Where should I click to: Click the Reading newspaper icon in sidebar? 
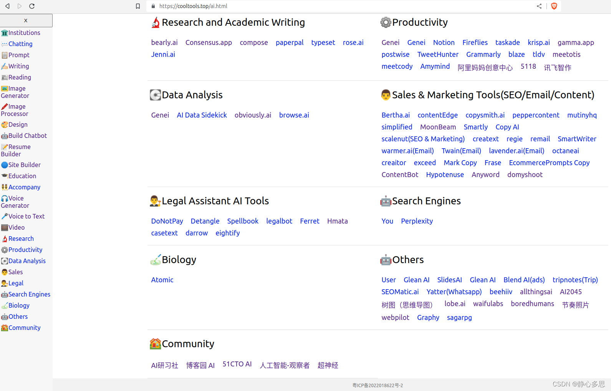click(x=5, y=78)
